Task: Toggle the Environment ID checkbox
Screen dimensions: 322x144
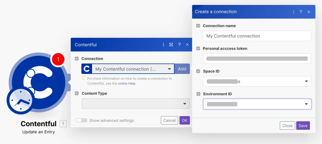Action: pyautogui.click(x=198, y=94)
